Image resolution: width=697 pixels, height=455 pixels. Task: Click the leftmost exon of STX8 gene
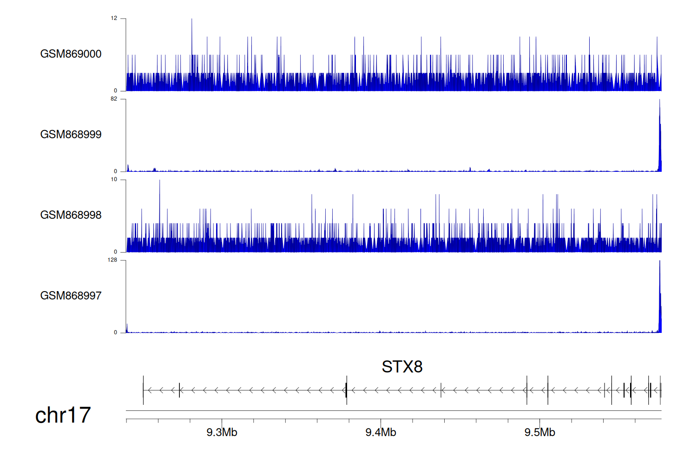(x=143, y=390)
